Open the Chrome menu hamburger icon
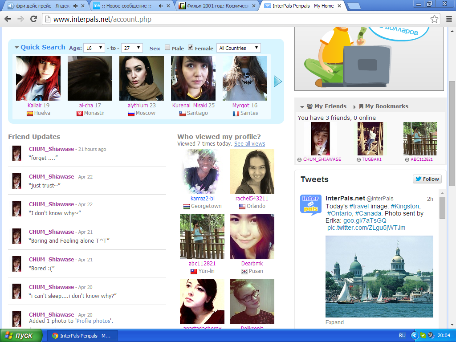Viewport: 456px width, 342px height. click(x=449, y=19)
